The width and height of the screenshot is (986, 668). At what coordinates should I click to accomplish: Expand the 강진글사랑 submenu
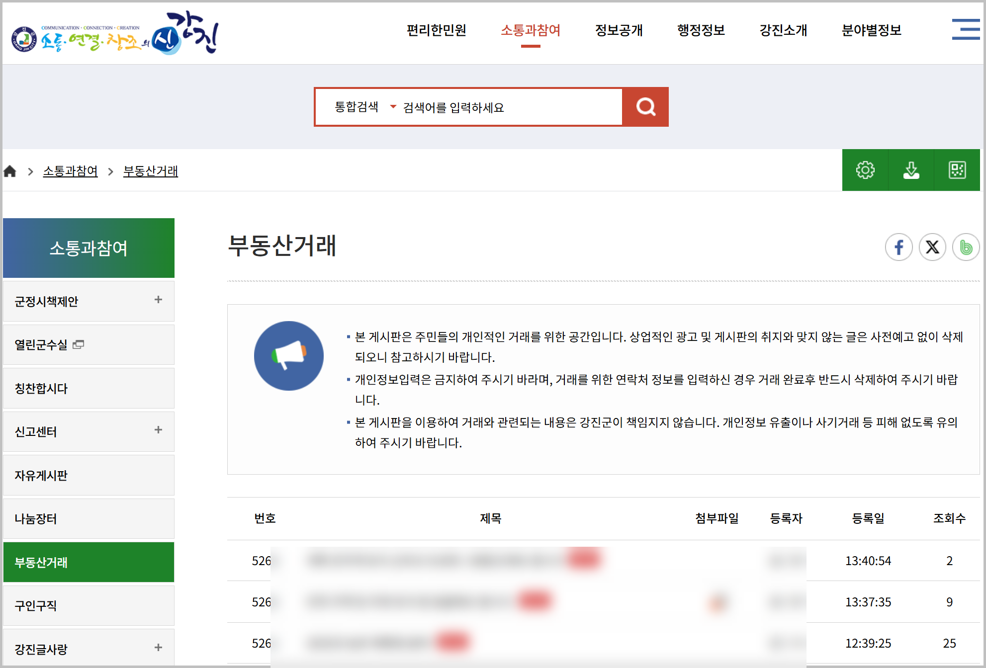click(158, 648)
